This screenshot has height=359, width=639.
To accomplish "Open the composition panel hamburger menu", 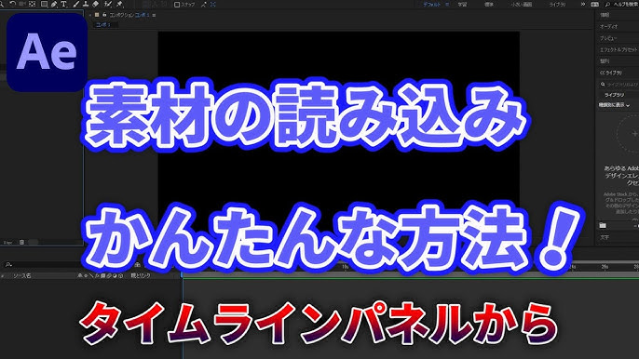I will pos(154,15).
